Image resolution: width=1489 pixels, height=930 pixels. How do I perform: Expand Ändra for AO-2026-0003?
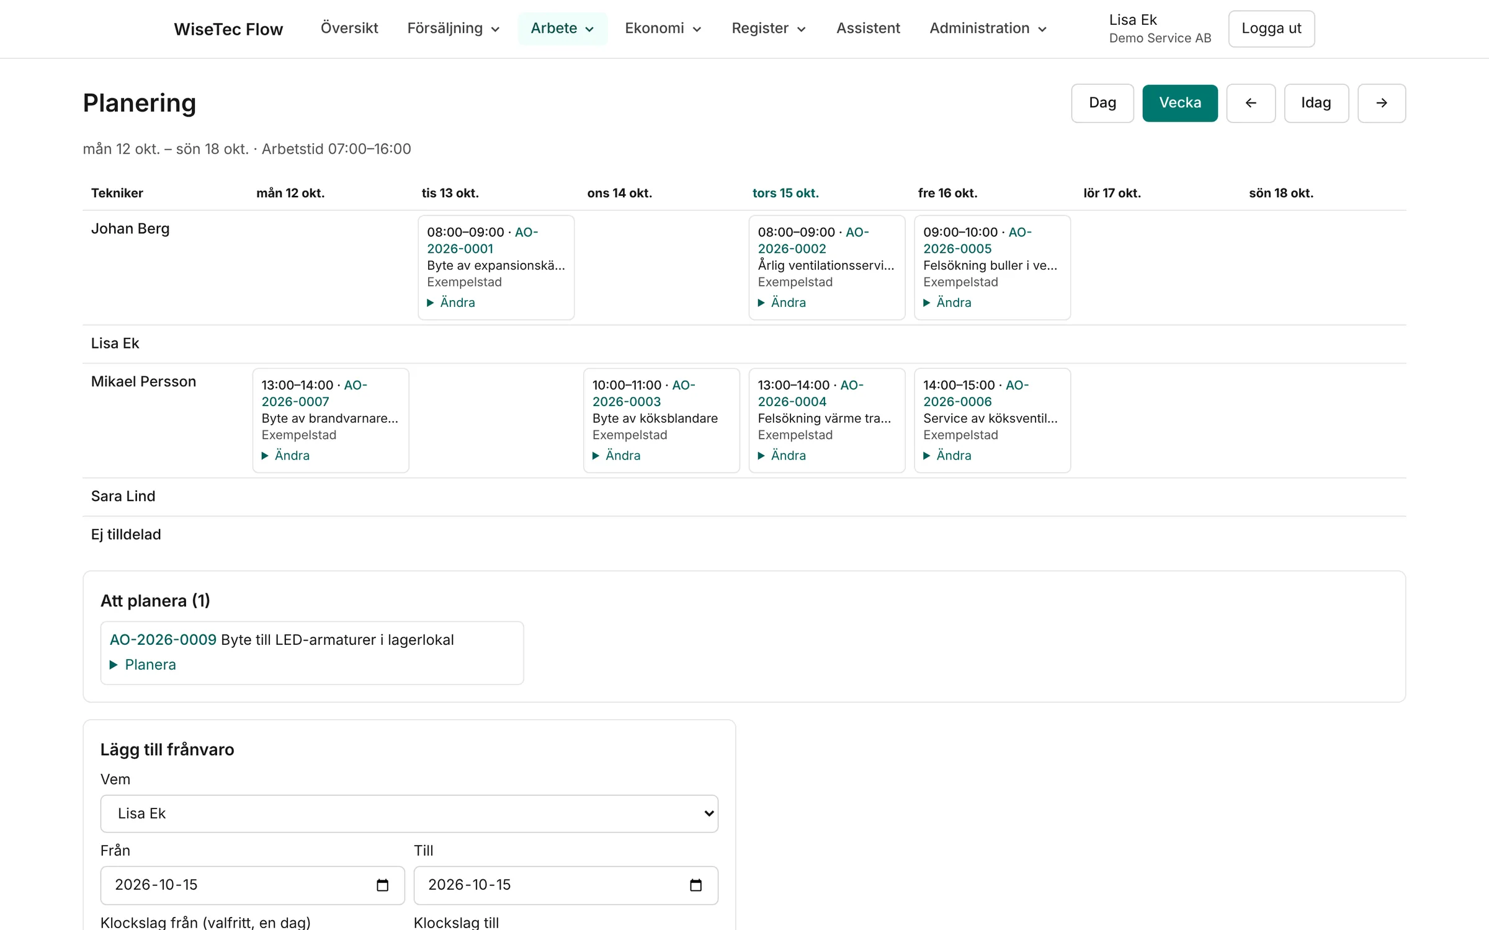tap(616, 456)
